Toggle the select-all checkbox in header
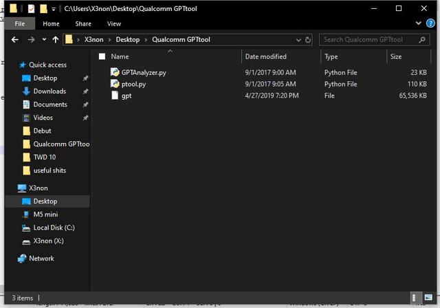 (x=102, y=56)
